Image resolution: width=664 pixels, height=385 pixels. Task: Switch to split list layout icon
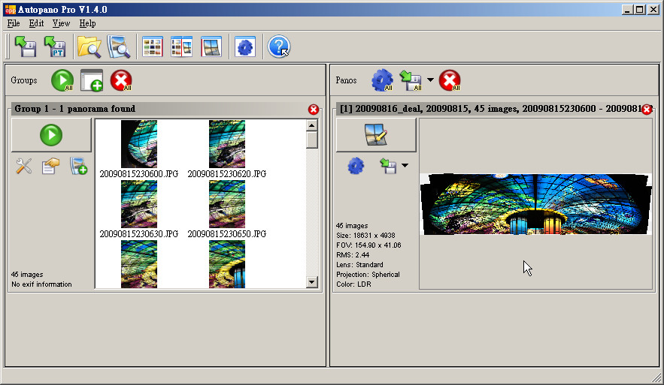click(x=182, y=47)
